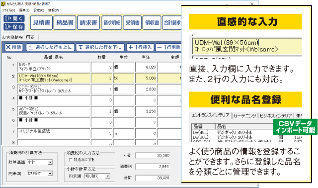The image size is (318, 188).
Task: Select the 見積書 document button
Action: pyautogui.click(x=41, y=22)
